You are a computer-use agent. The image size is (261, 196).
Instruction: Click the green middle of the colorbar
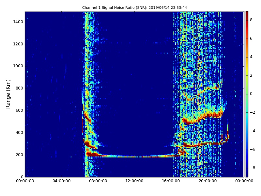tap(247, 94)
